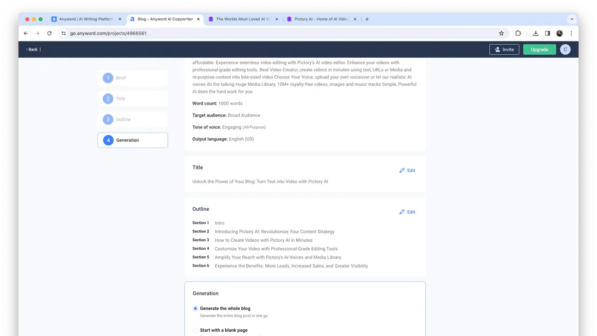
Task: Click the address bar URL
Action: 108,33
